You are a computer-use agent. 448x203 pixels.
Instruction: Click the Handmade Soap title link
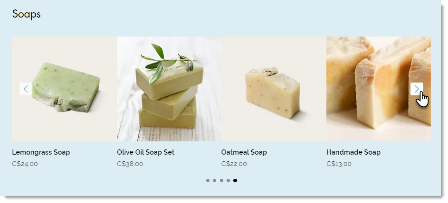pos(353,152)
